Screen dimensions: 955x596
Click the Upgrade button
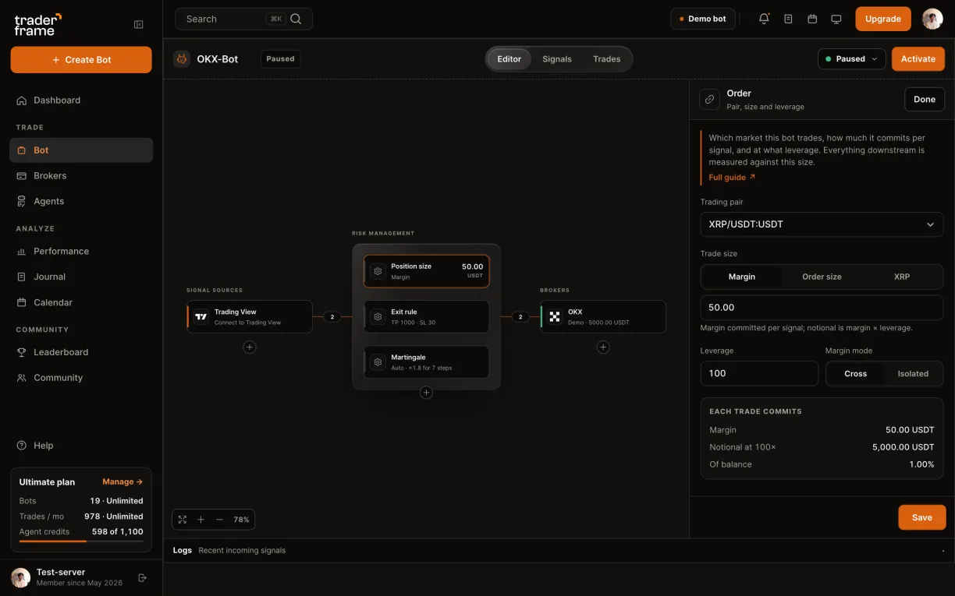(x=883, y=19)
